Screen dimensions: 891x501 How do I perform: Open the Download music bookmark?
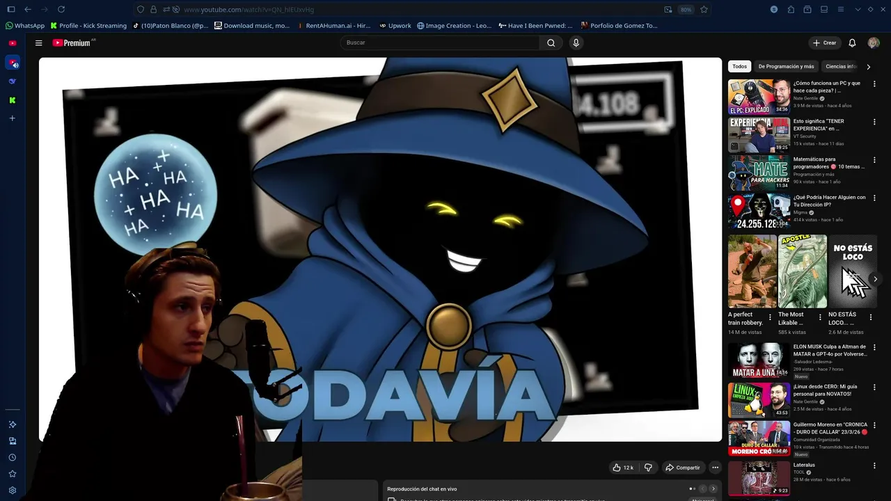tap(252, 26)
